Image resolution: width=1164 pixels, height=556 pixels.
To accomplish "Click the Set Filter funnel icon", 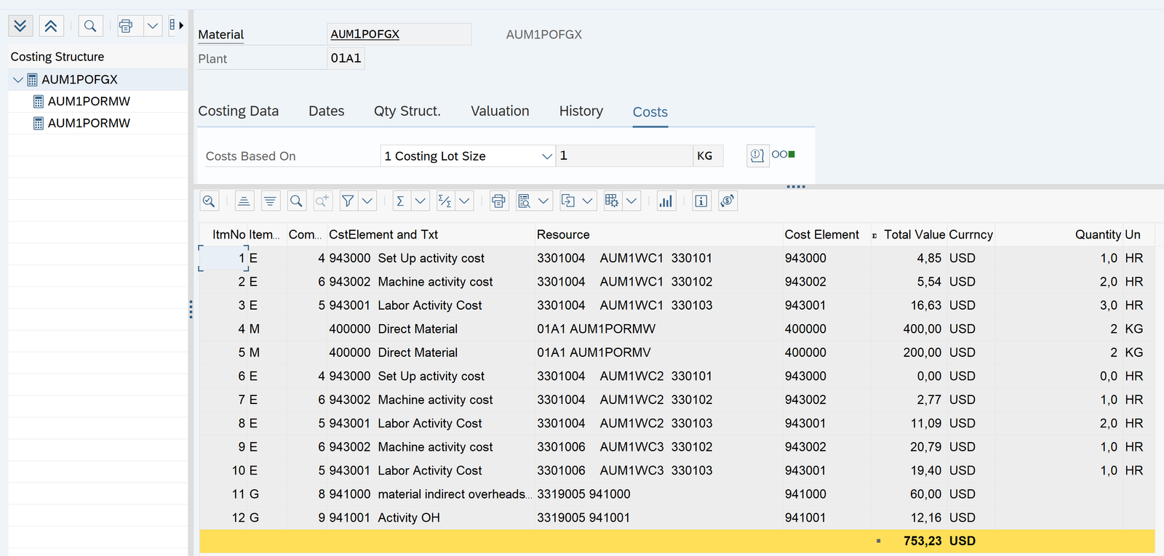I will click(348, 201).
